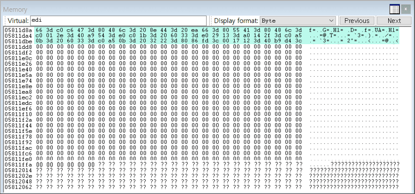This screenshot has width=415, height=194.
Task: Select address 05811dbe row label
Action: (18, 41)
